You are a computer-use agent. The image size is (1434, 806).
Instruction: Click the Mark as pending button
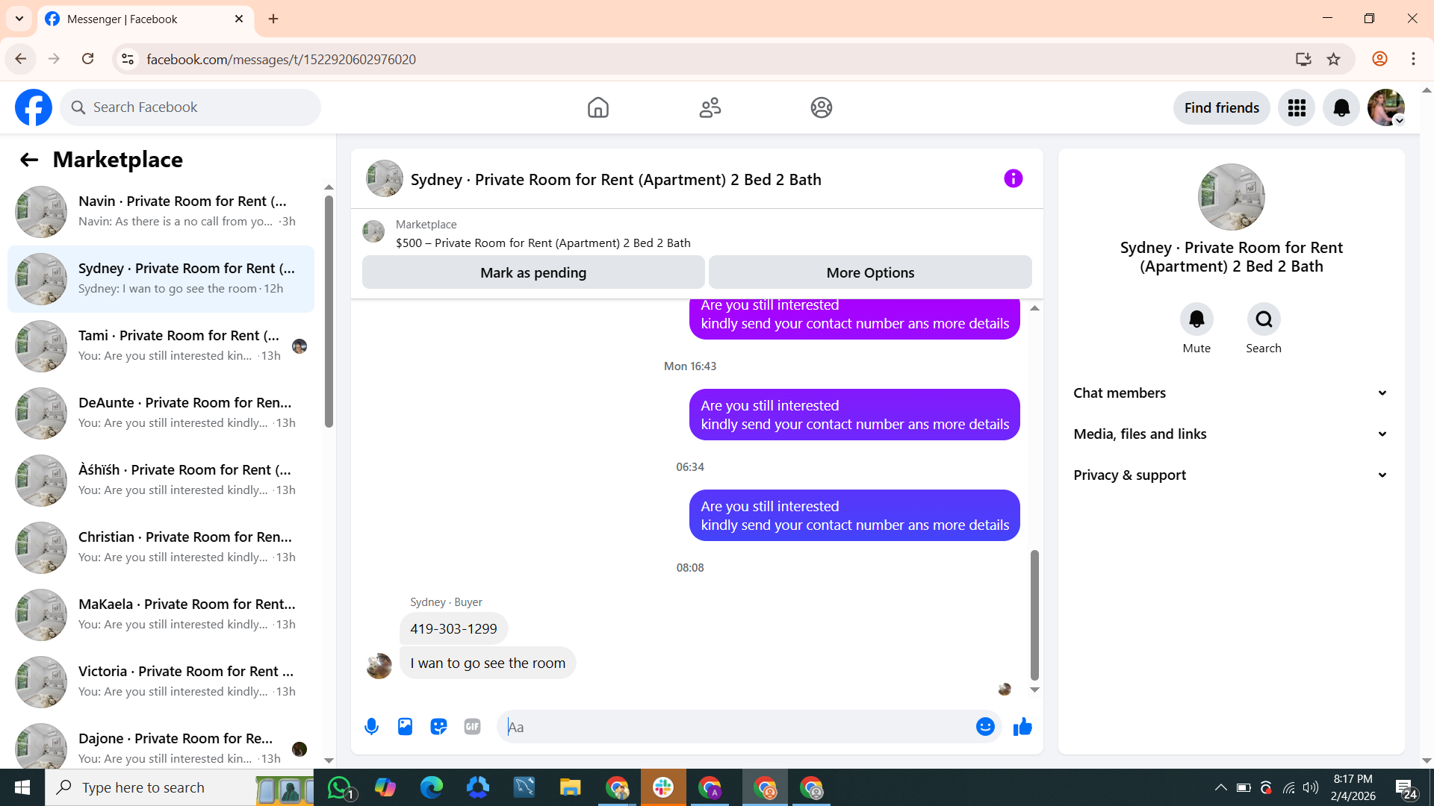[x=533, y=272]
